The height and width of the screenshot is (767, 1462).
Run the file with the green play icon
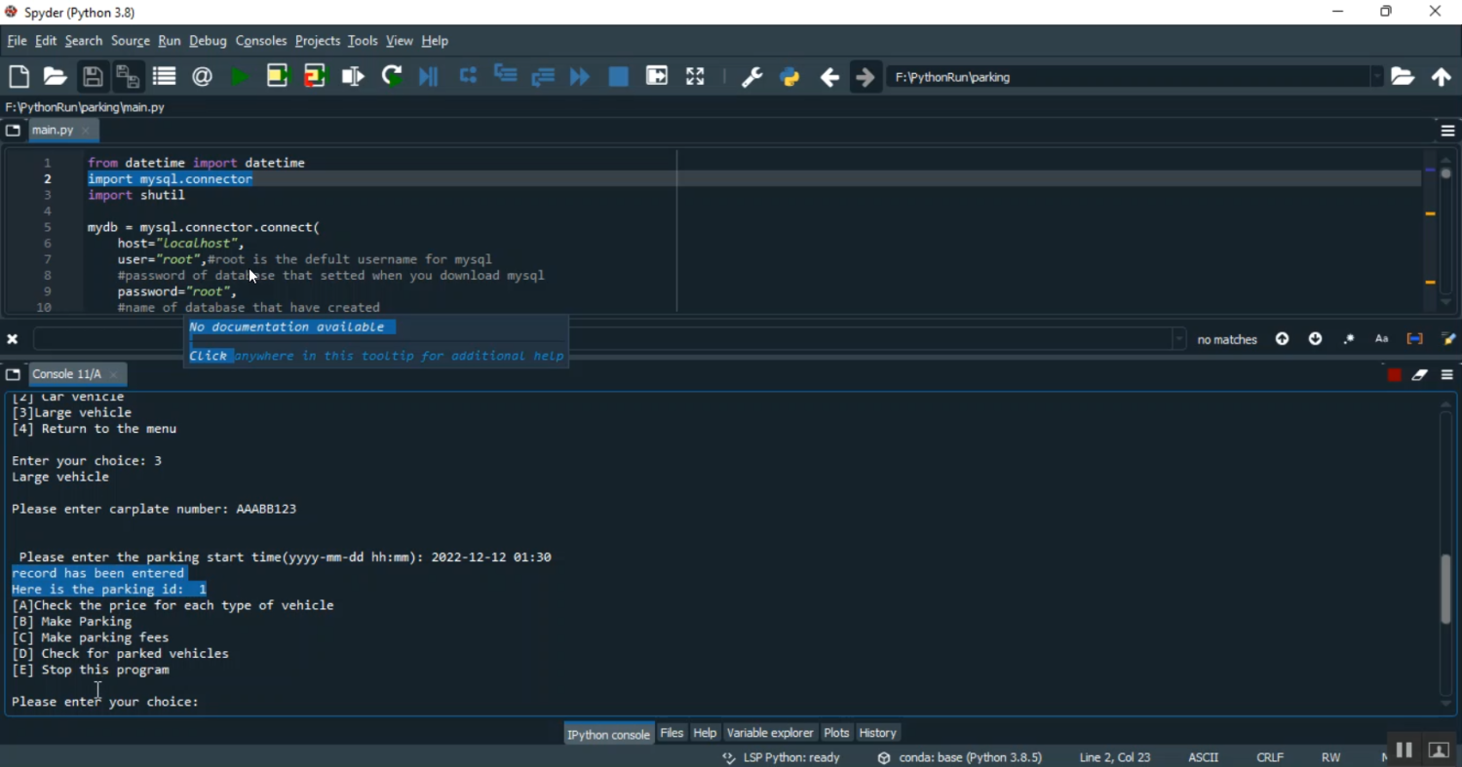(x=240, y=77)
